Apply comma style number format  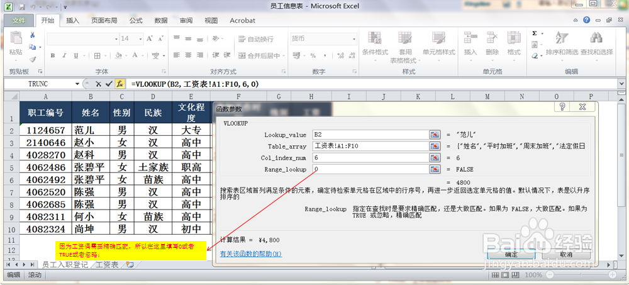[325, 55]
